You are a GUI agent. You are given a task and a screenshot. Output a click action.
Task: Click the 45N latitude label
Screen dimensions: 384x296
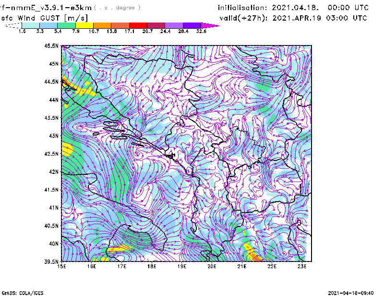(54, 64)
